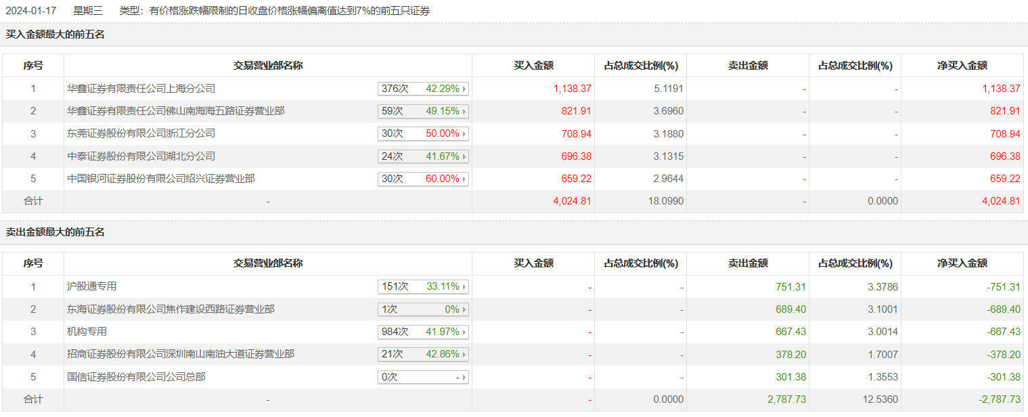This screenshot has width=1028, height=417.
Task: Open 30次 60.00% stats for 中国银河证券绍兴
Action: pos(423,179)
